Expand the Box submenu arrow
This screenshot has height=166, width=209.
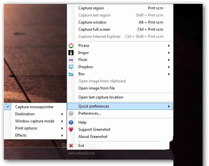pyautogui.click(x=169, y=74)
